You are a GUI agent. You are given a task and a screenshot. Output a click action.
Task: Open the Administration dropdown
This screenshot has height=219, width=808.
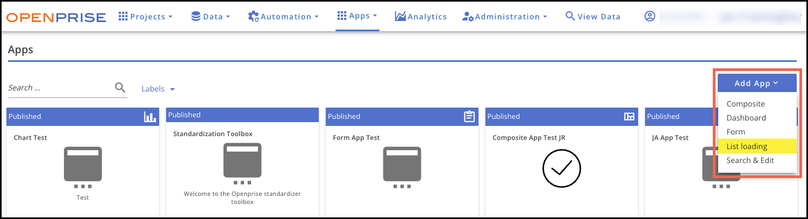point(505,17)
